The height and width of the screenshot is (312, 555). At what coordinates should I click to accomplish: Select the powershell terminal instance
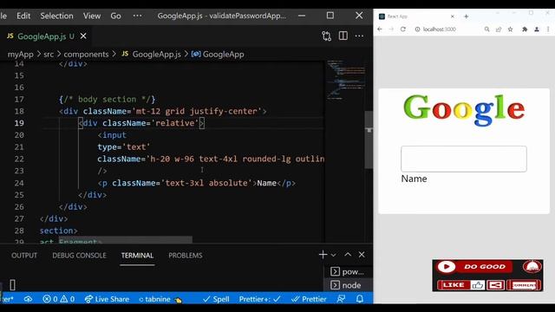click(348, 271)
